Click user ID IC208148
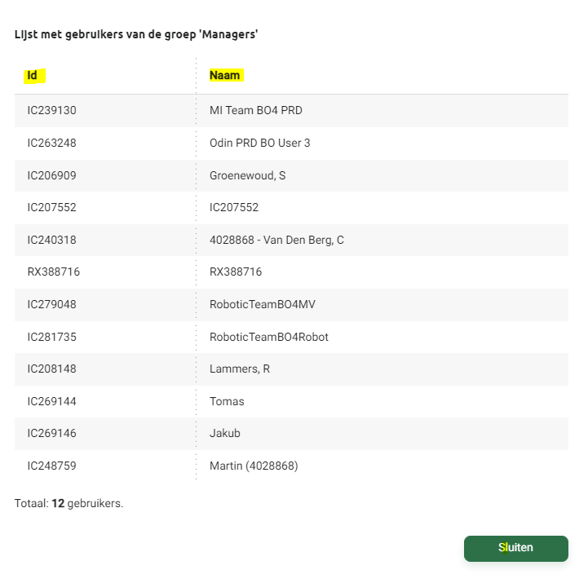The height and width of the screenshot is (583, 588). coord(52,369)
